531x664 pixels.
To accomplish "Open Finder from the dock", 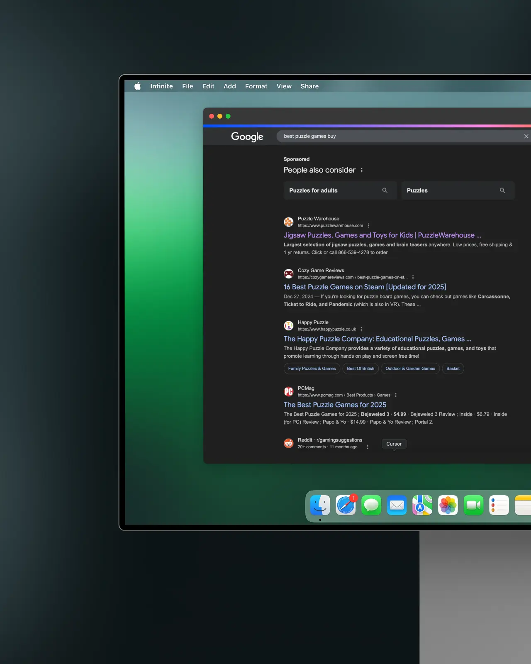I will pyautogui.click(x=320, y=505).
